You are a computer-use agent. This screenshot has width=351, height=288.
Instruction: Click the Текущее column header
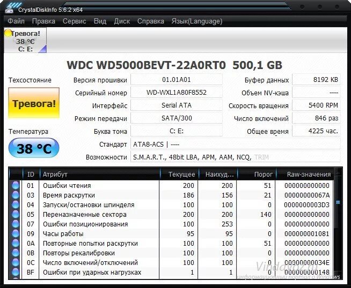point(179,174)
